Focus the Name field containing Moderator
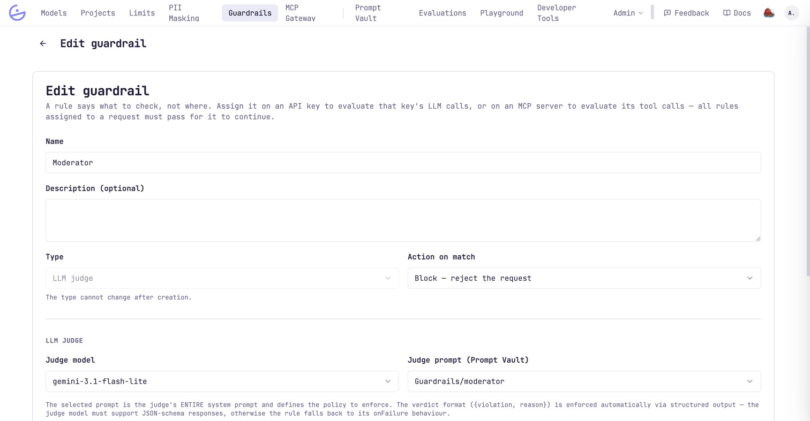810x421 pixels. click(403, 163)
